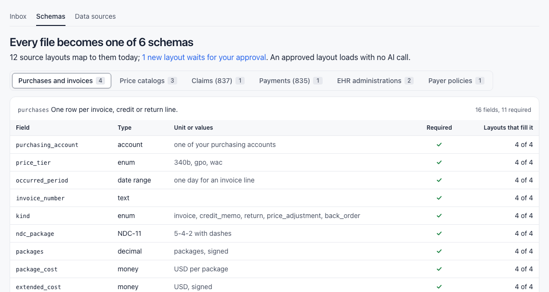This screenshot has height=292, width=549.
Task: Click 'USD, signed' unit cell
Action: pos(193,287)
